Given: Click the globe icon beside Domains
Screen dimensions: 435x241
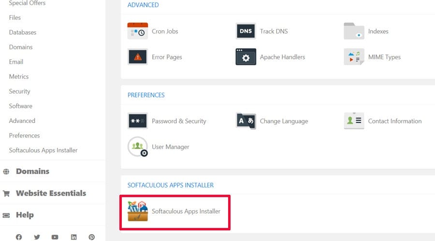Looking at the screenshot, I should tap(6, 172).
